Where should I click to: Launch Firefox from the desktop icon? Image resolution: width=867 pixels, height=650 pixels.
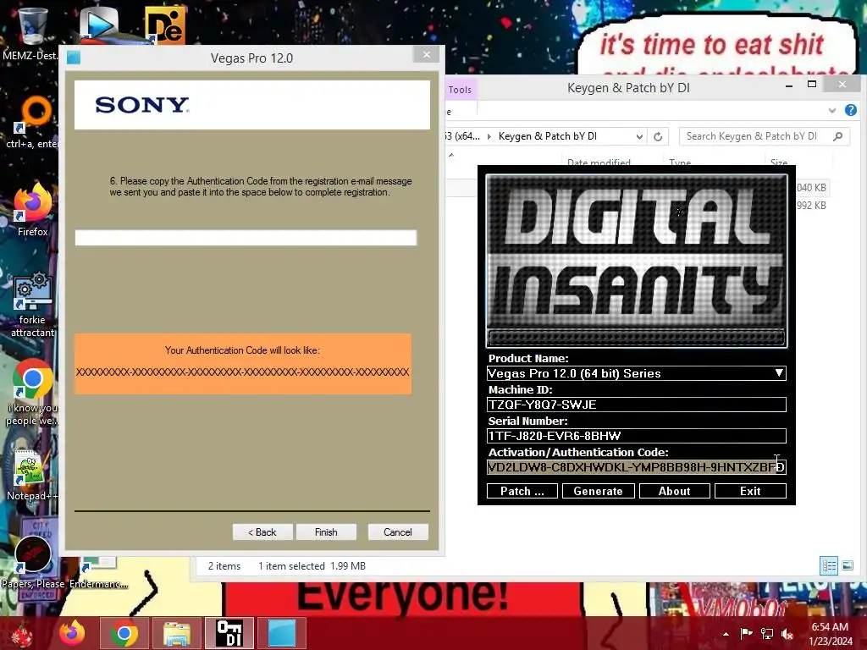pos(32,210)
